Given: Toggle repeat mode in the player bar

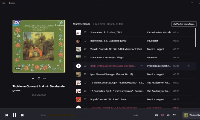Looking at the screenshot, I should click(156, 115).
